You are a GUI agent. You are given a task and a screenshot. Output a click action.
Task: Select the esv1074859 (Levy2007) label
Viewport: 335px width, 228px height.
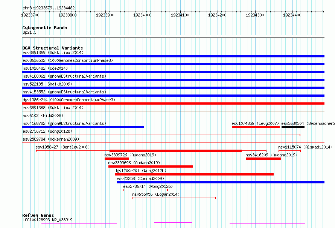pyautogui.click(x=255, y=123)
